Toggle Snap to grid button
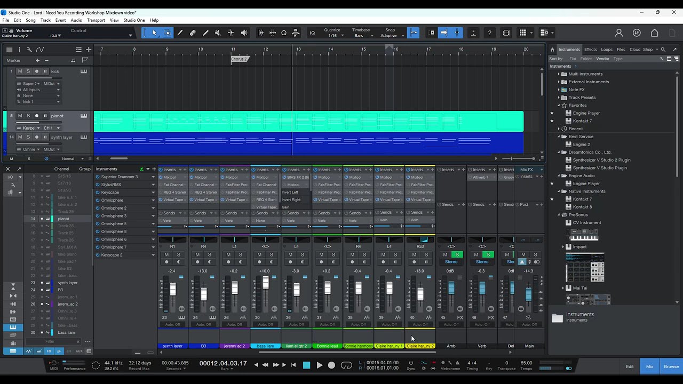 tap(414, 33)
